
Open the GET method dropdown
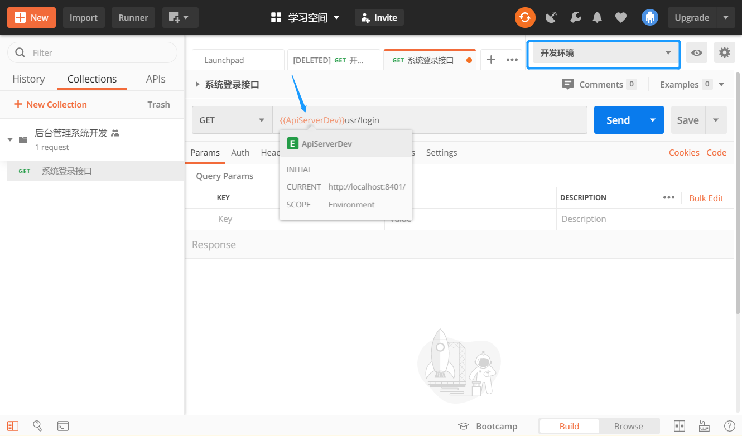click(232, 120)
